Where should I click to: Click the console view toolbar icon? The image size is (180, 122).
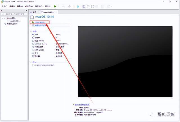pos(103,6)
